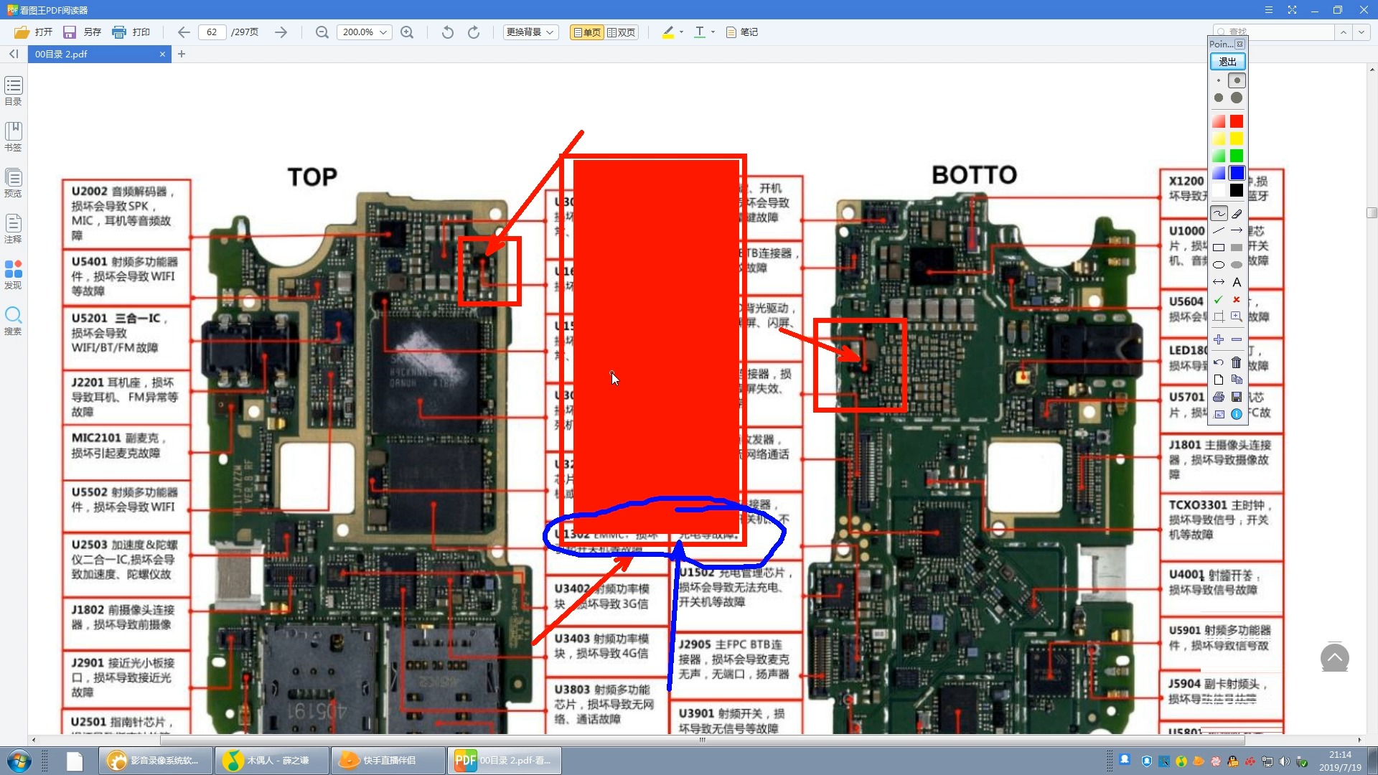This screenshot has width=1378, height=775.
Task: Click the 另存 save-as button
Action: (x=83, y=32)
